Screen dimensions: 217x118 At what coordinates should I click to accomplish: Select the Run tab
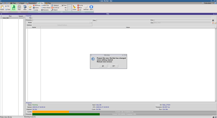41,3
